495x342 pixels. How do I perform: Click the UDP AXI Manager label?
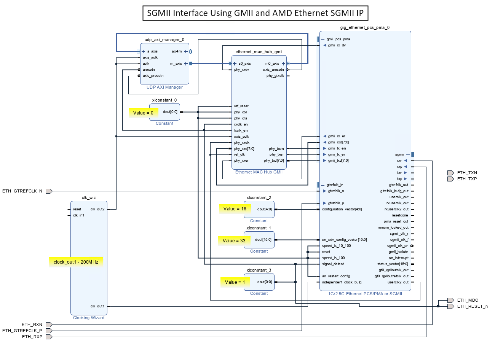[164, 87]
